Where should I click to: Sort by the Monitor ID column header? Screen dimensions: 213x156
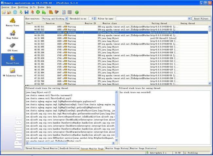[92, 23]
